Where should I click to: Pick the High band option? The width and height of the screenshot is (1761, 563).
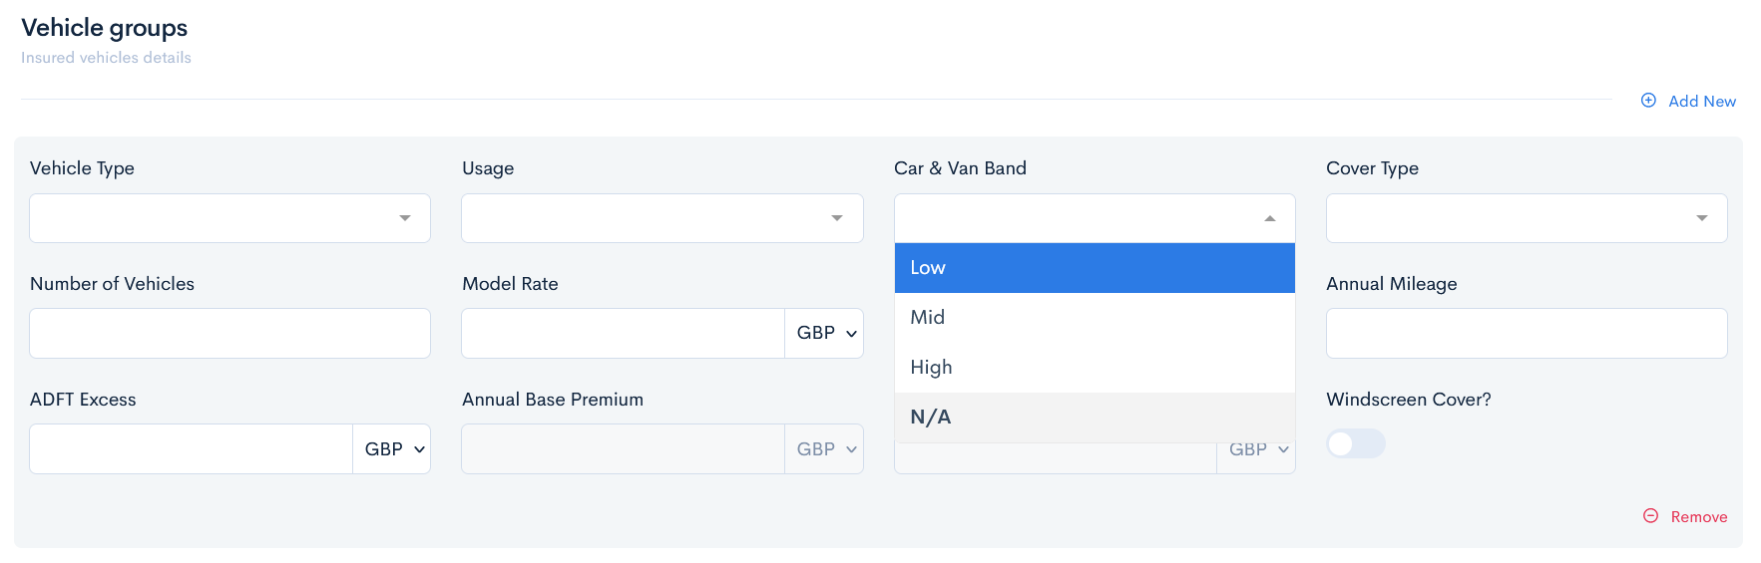[x=1095, y=368]
